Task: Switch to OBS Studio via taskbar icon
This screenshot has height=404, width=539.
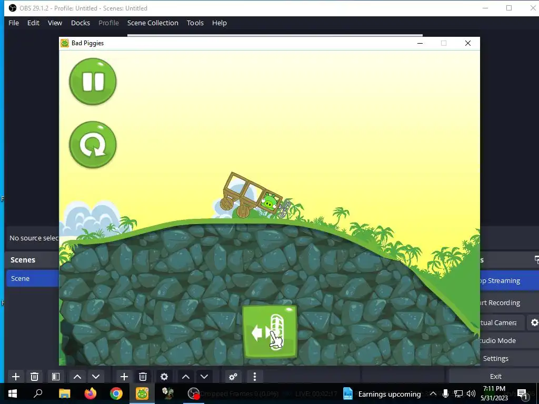Action: [x=194, y=393]
